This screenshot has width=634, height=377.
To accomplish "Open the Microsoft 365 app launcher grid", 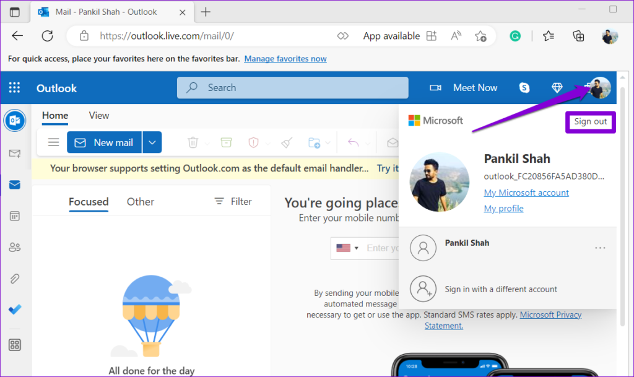I will (x=14, y=87).
